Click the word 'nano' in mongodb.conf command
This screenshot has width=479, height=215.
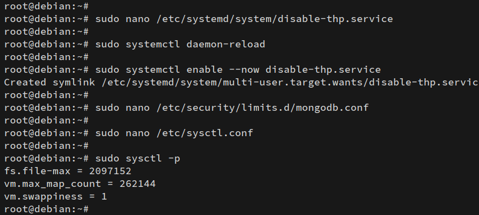138,108
